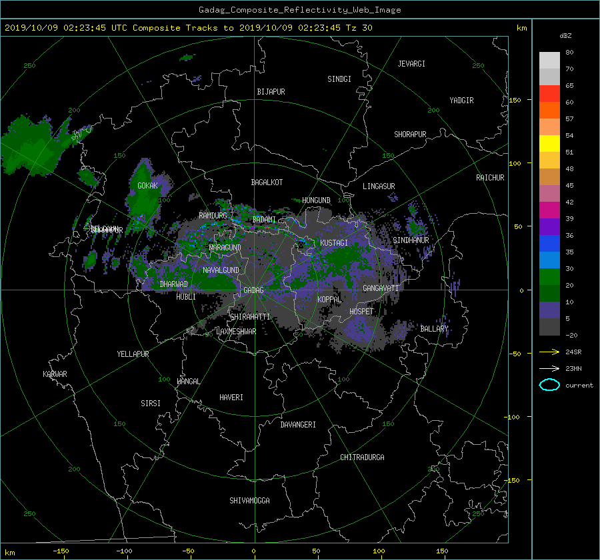This screenshot has width=600, height=560.
Task: Click the white 23MN arrow legend icon
Action: click(549, 368)
